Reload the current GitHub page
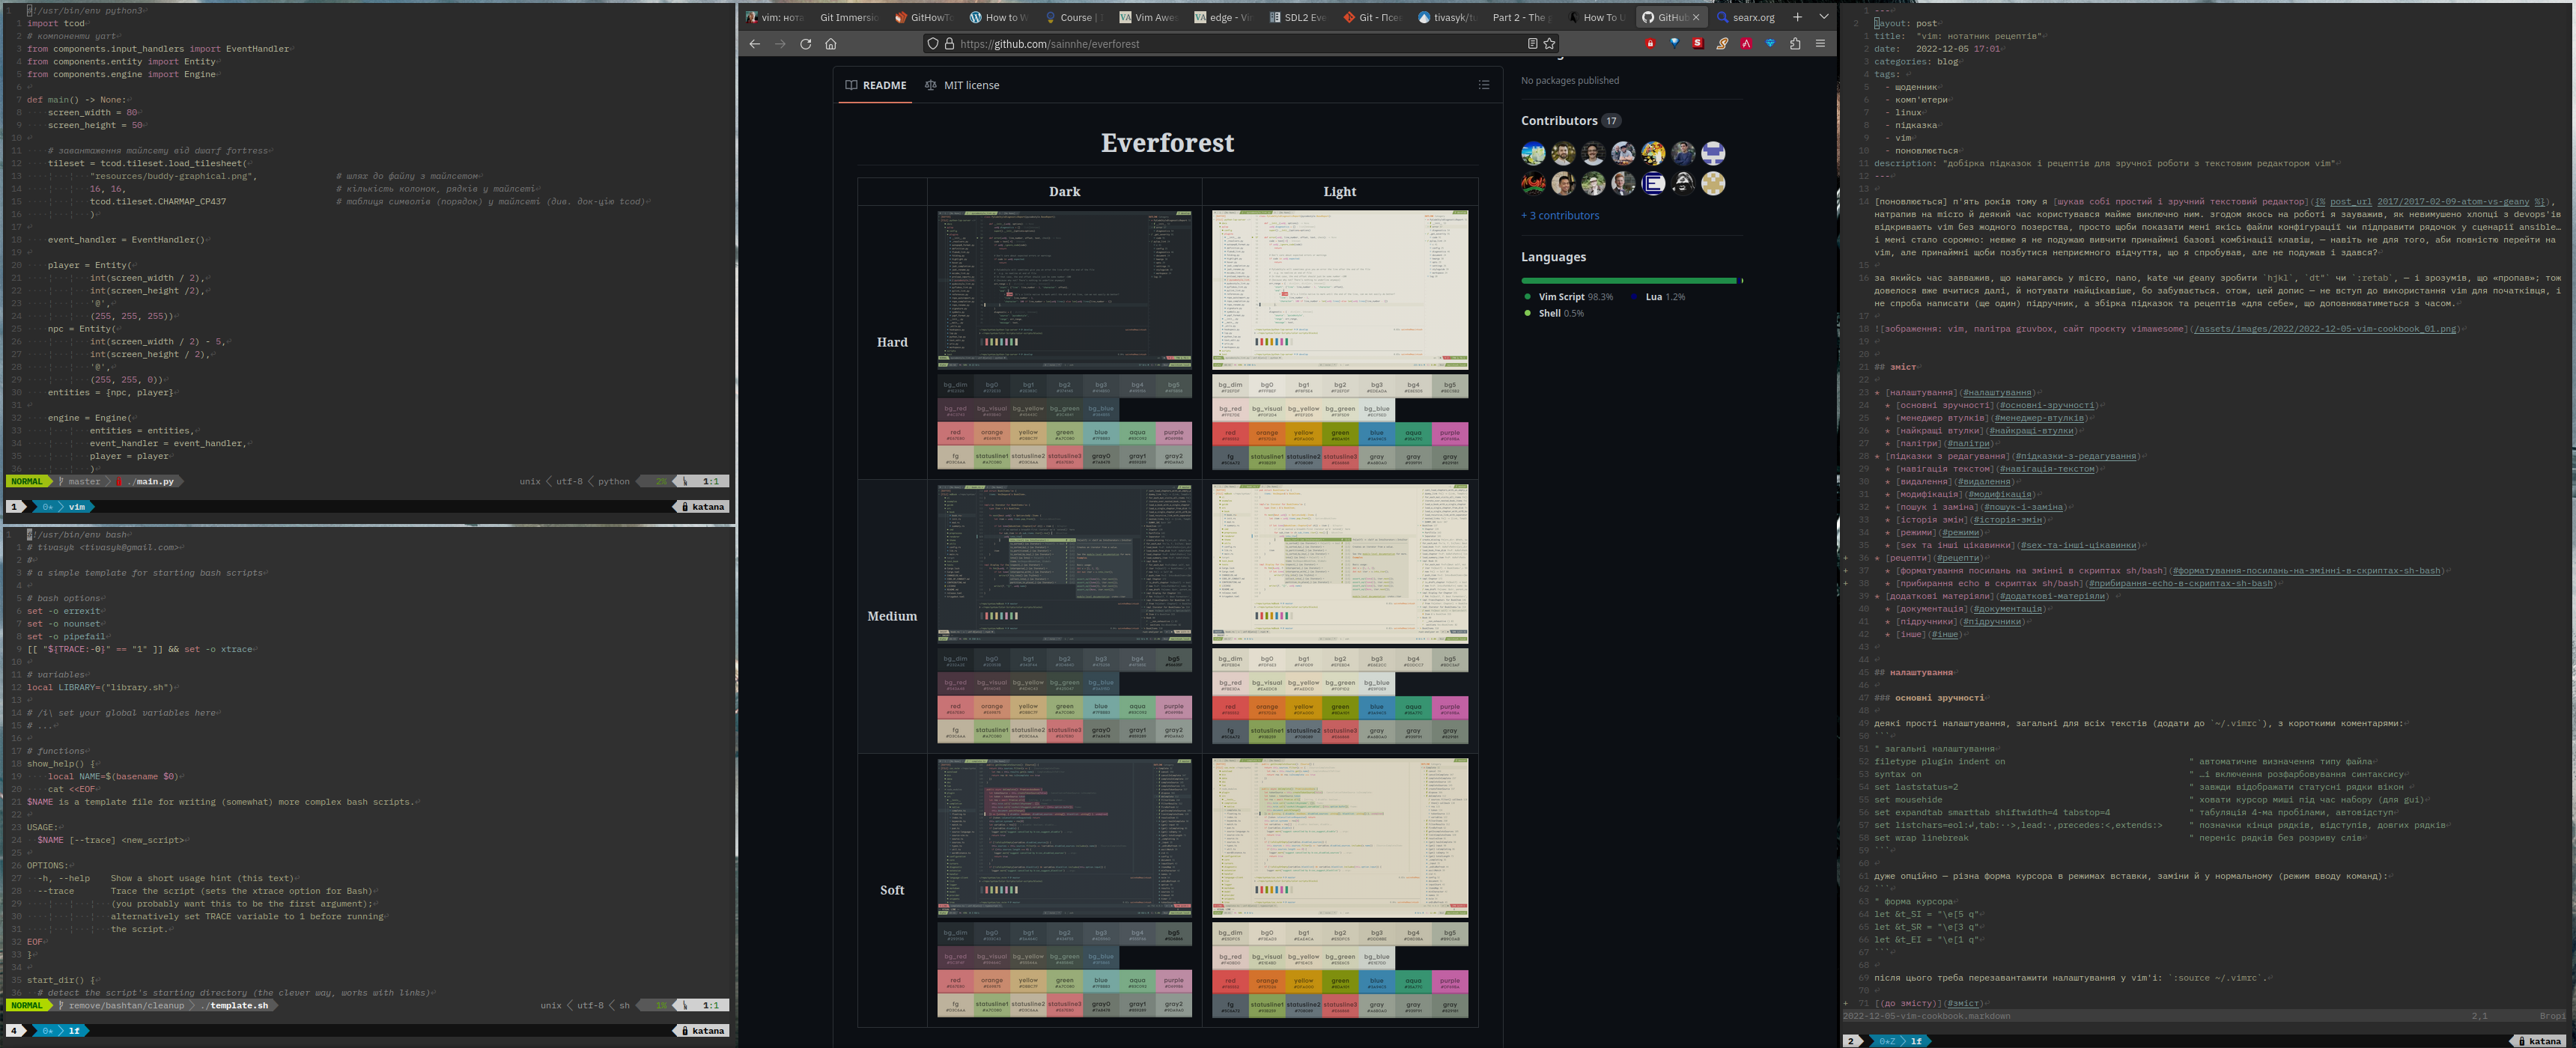Screen dimensions: 2576x1048 (x=805, y=44)
